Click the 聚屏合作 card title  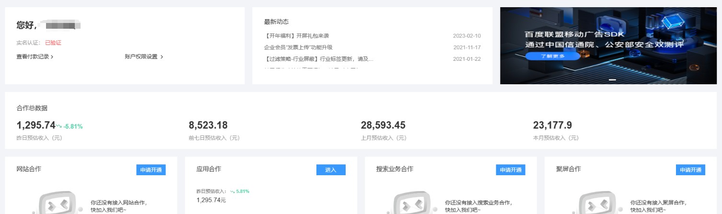point(569,169)
